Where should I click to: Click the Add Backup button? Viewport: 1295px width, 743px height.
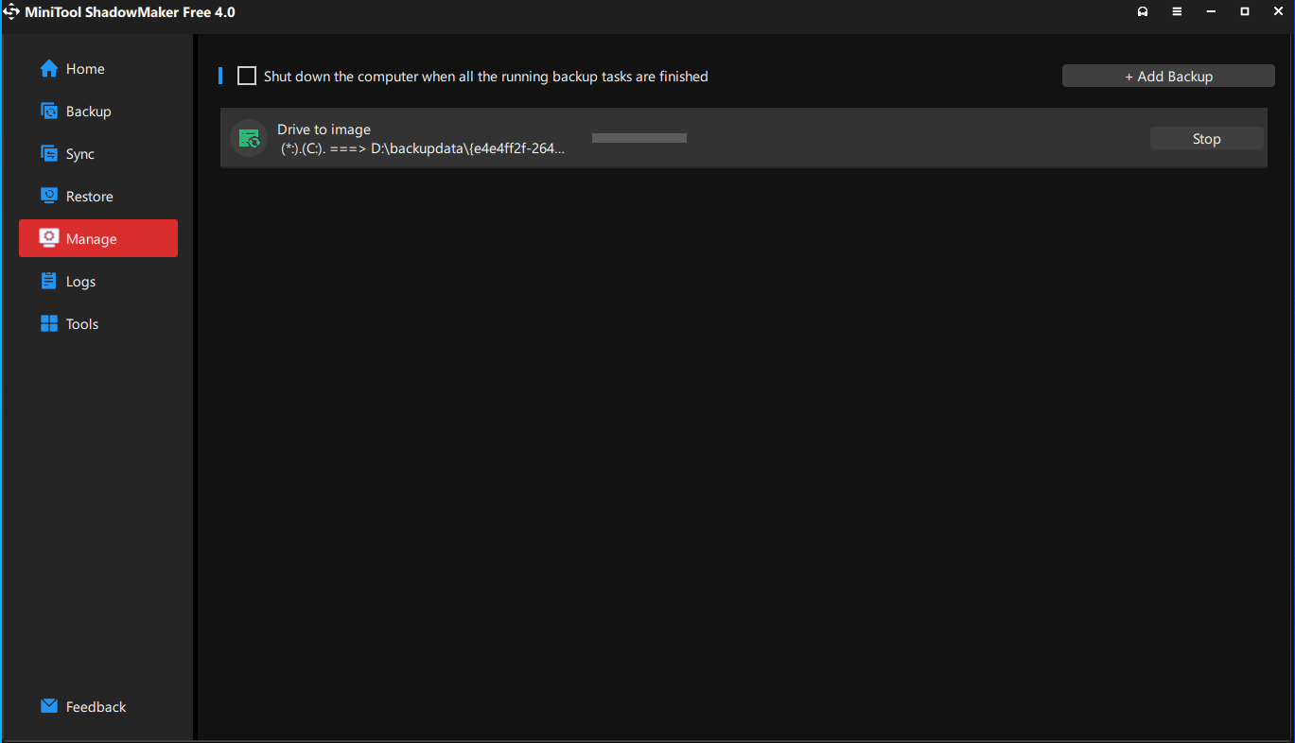[x=1168, y=77]
